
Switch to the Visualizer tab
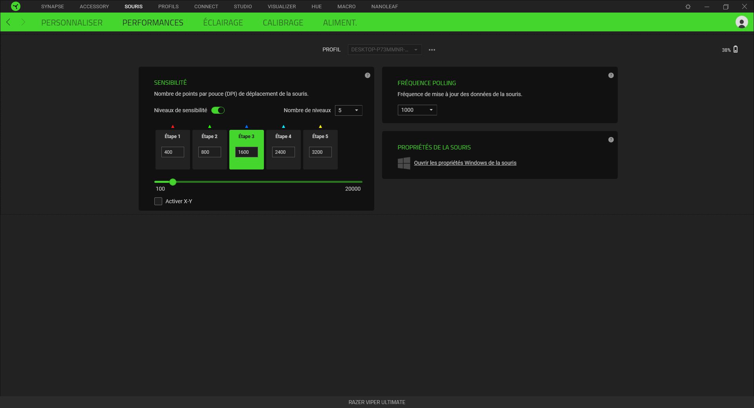pyautogui.click(x=282, y=7)
